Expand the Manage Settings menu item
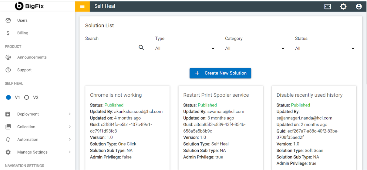 tap(38, 152)
